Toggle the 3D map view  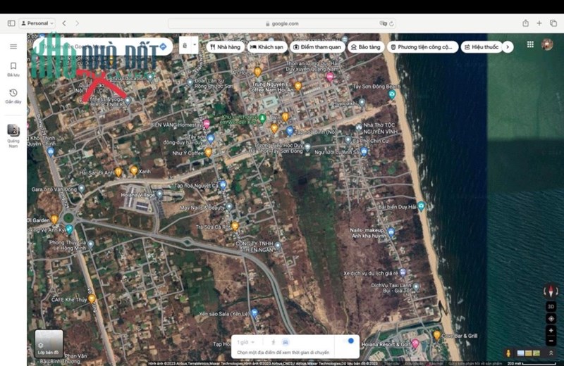(551, 306)
